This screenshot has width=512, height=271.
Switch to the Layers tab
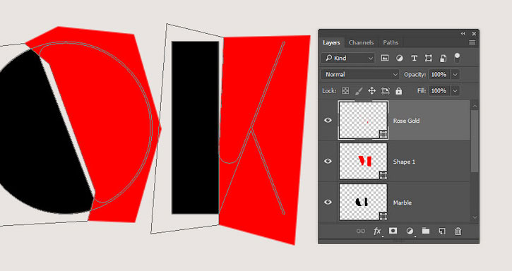point(331,43)
